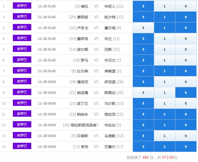Toggle the 0 cell in 塞萨洛 vs 布兰 row
Image resolution: width=198 pixels, height=162 pixels.
click(x=186, y=39)
